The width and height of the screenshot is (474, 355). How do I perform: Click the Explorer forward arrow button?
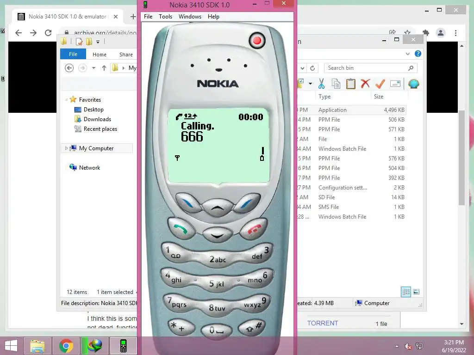coord(82,68)
